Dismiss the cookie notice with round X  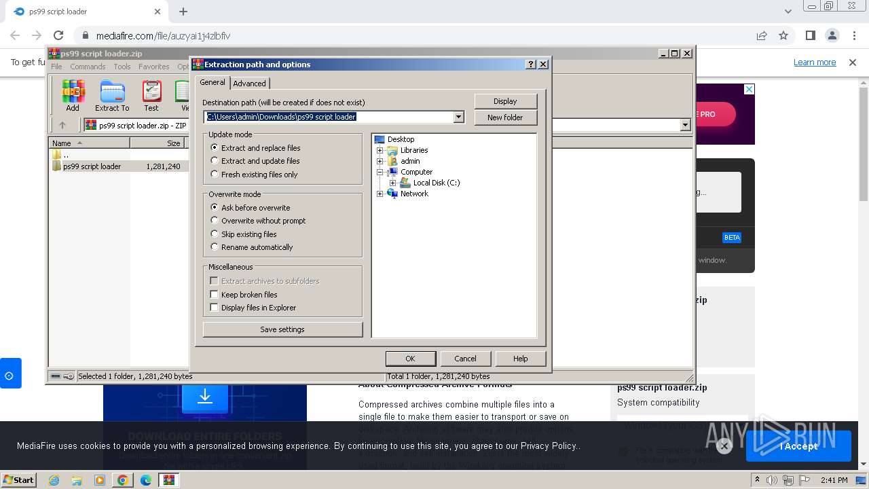pyautogui.click(x=724, y=446)
